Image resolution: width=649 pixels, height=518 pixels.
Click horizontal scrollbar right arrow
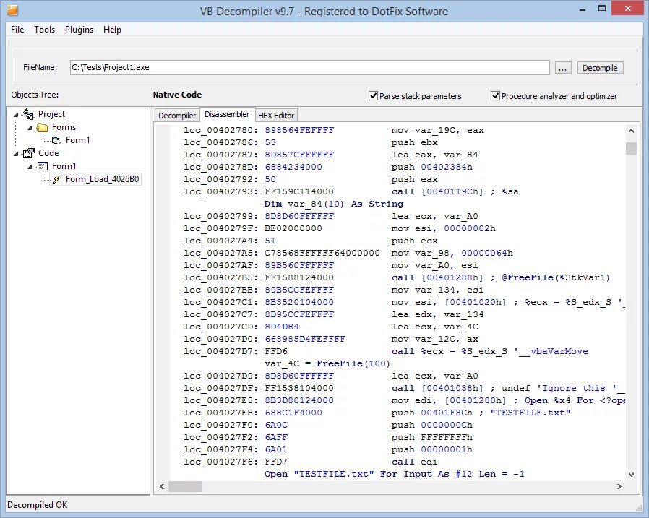click(619, 486)
